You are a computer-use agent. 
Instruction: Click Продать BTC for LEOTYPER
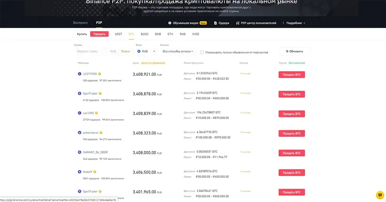click(292, 75)
